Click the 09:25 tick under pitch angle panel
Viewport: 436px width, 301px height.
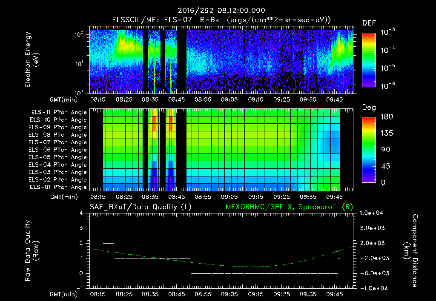pos(281,197)
